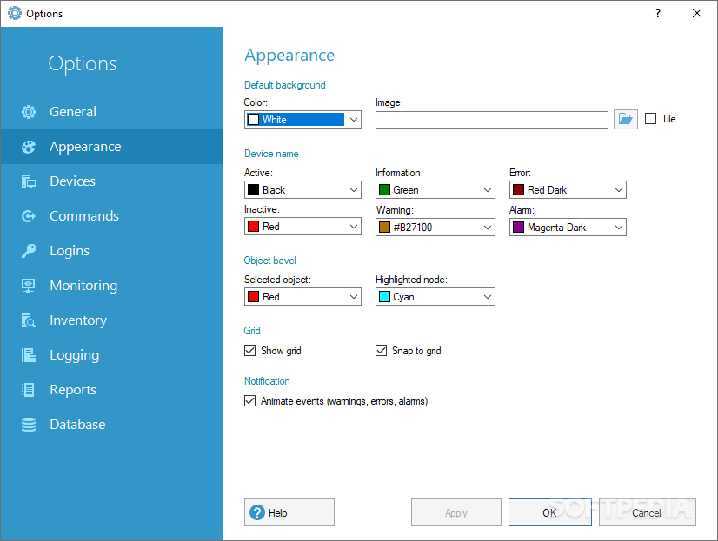Open the Reports settings
The width and height of the screenshot is (718, 541).
(112, 390)
